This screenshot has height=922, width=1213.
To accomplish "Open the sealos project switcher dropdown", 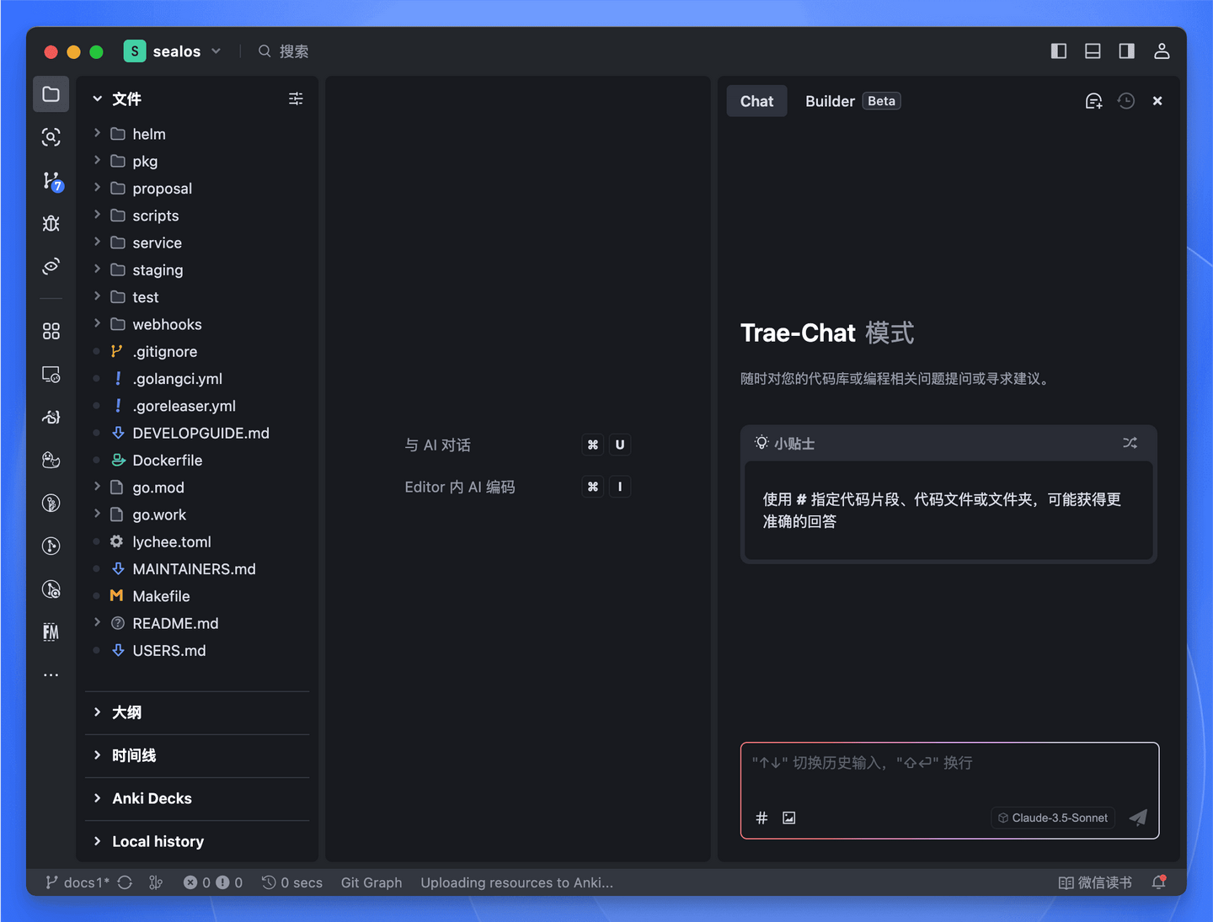I will point(216,51).
